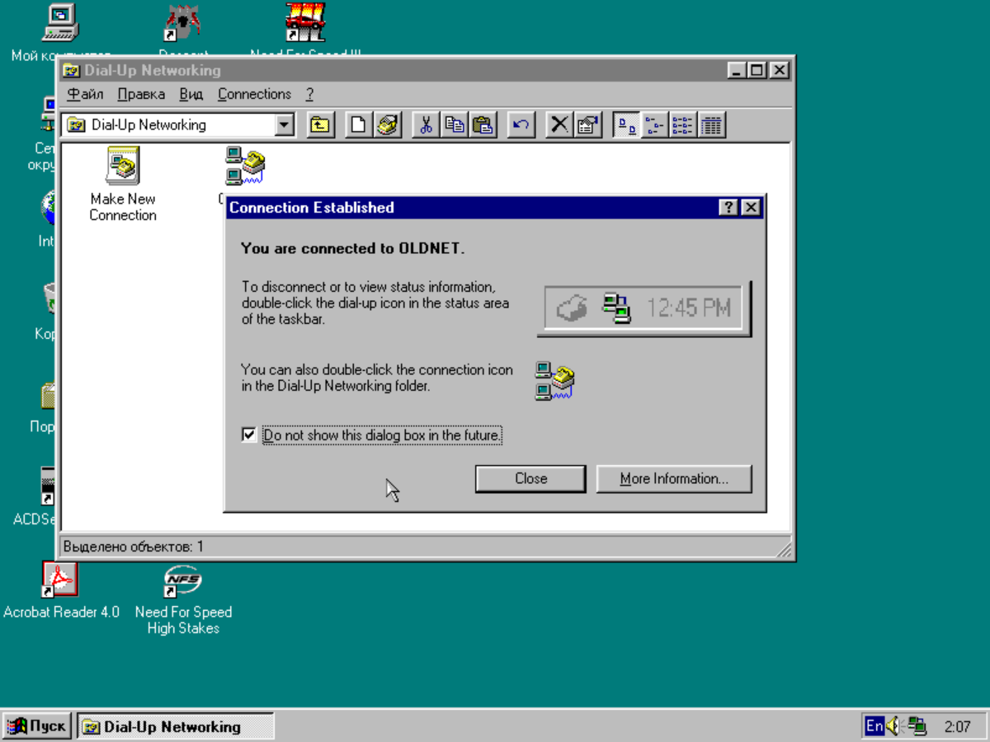Viewport: 990px width, 742px height.
Task: Click the Dial telephone toolbar icon
Action: coord(387,125)
